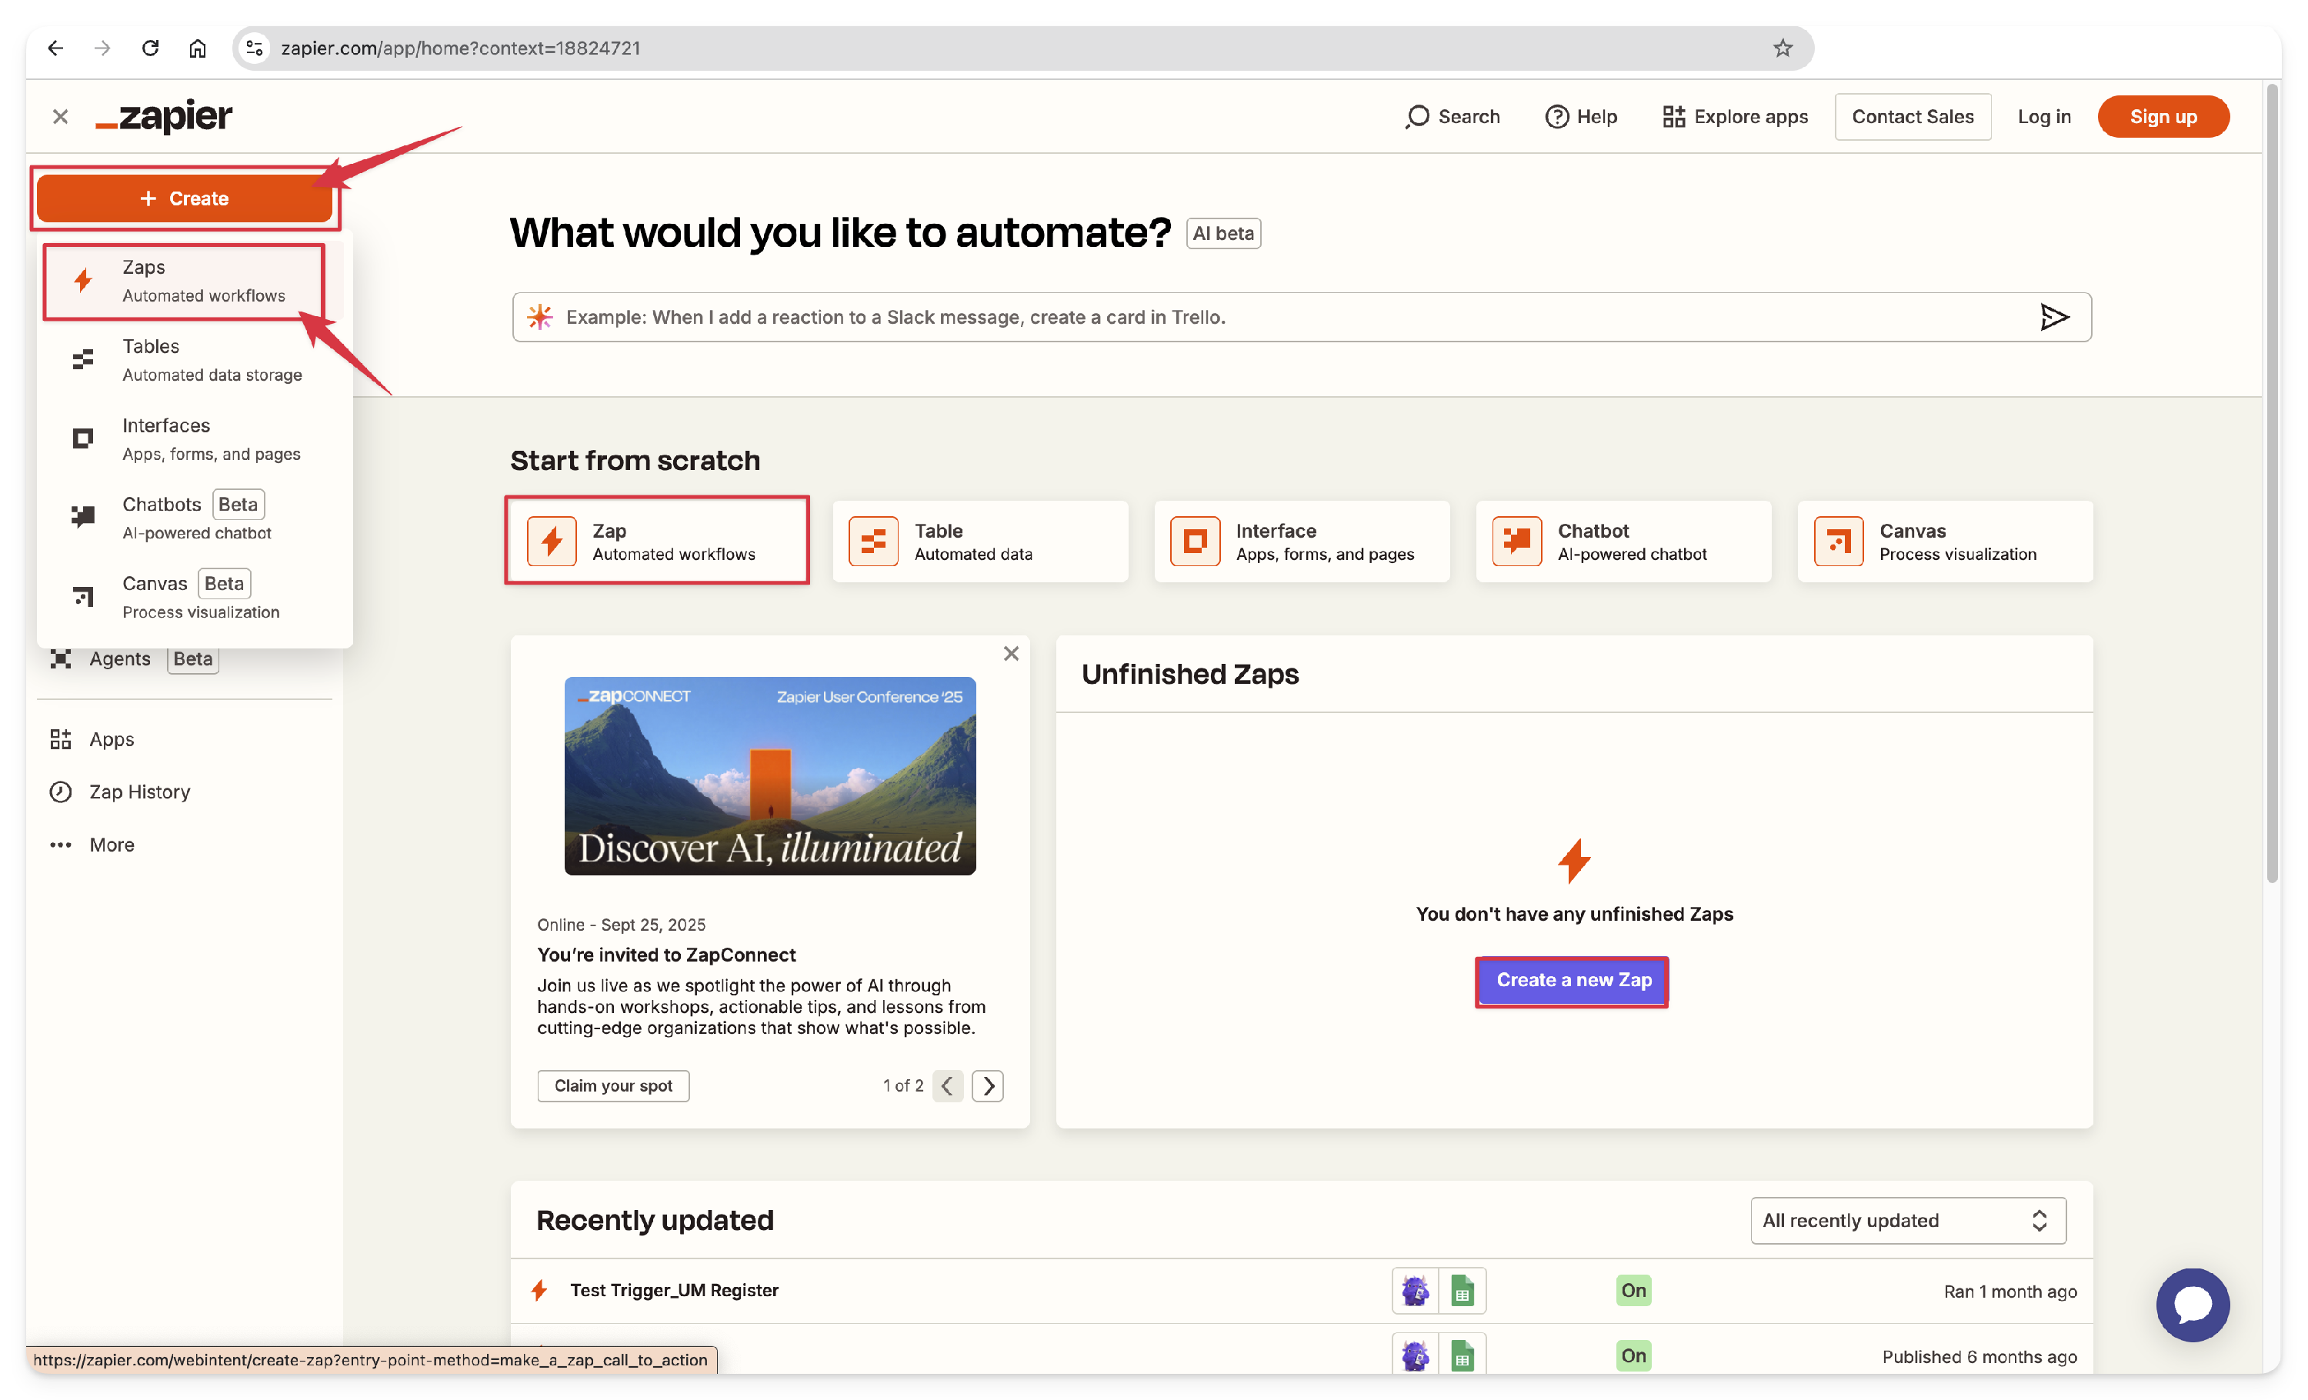This screenshot has width=2308, height=1400.
Task: Click the Create a new Zap button
Action: 1573,979
